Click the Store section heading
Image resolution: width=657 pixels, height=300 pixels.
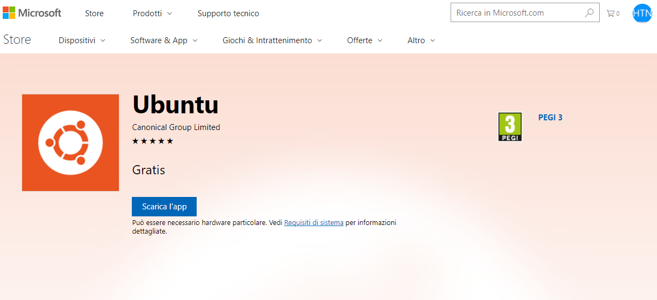pos(17,39)
